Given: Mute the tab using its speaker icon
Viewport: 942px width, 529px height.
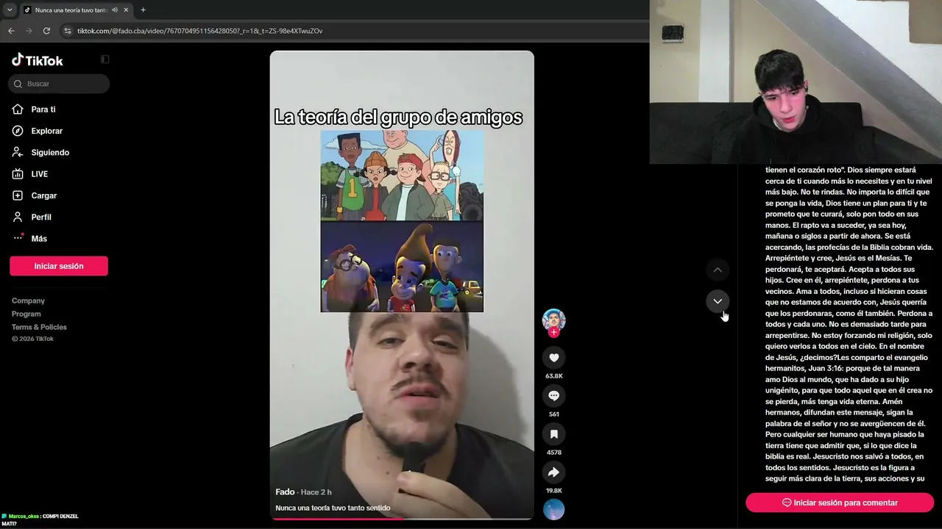Looking at the screenshot, I should [x=114, y=10].
